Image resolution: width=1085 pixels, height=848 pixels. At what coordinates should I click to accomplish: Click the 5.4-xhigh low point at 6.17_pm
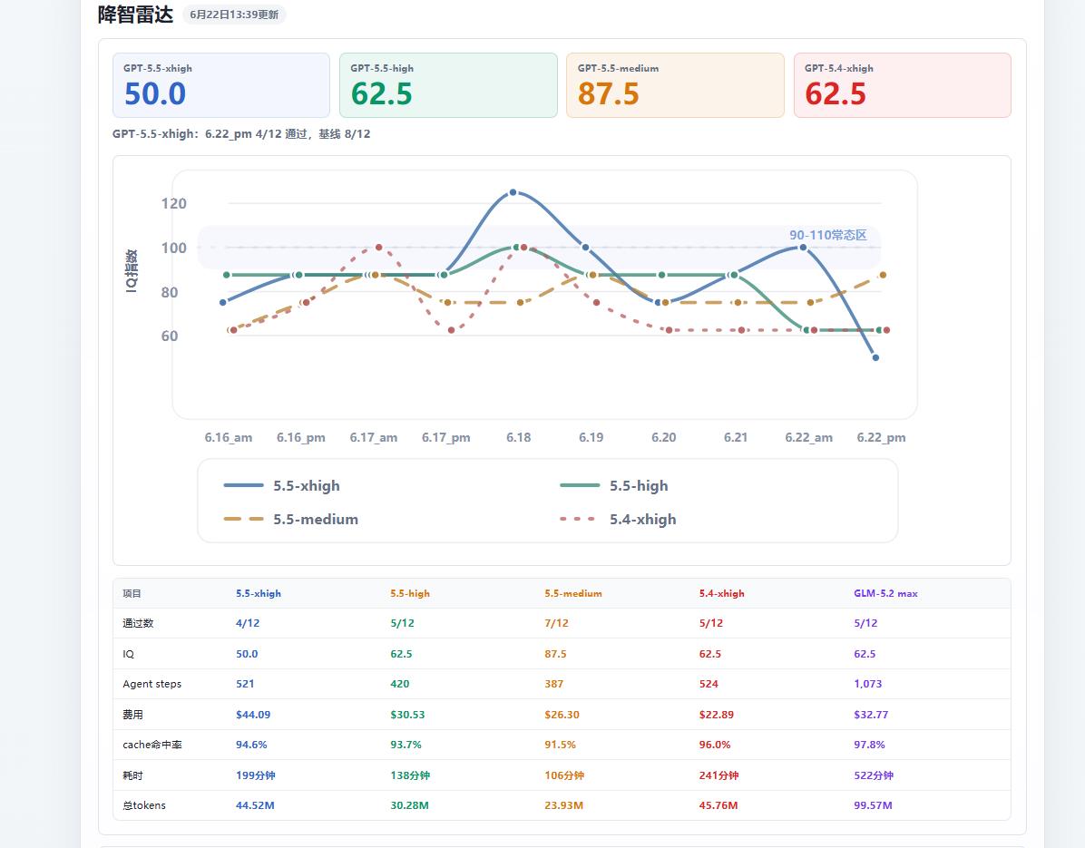(x=451, y=330)
